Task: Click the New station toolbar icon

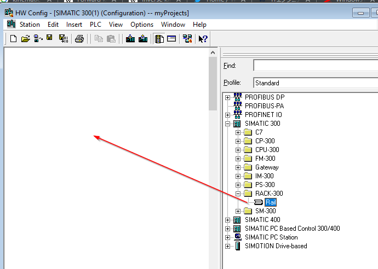Action: tap(13, 38)
